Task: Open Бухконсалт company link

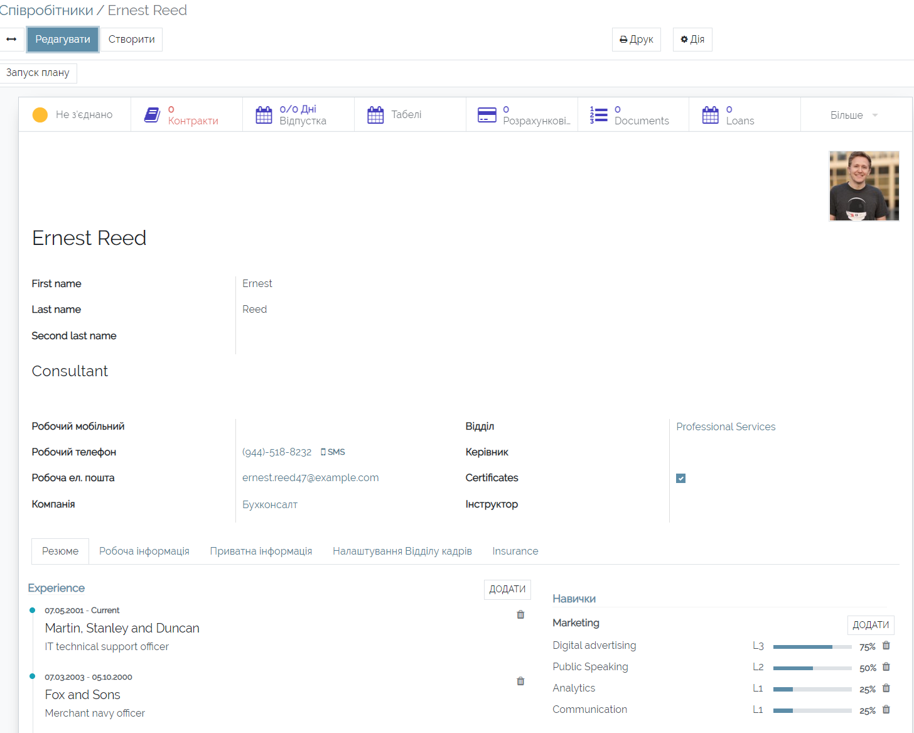Action: pos(270,504)
